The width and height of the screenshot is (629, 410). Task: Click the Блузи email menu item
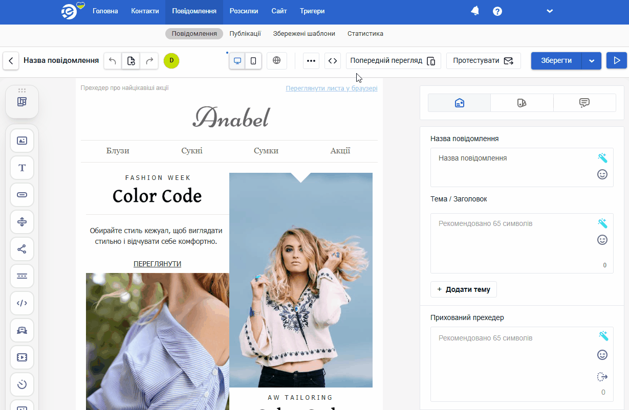(x=118, y=151)
